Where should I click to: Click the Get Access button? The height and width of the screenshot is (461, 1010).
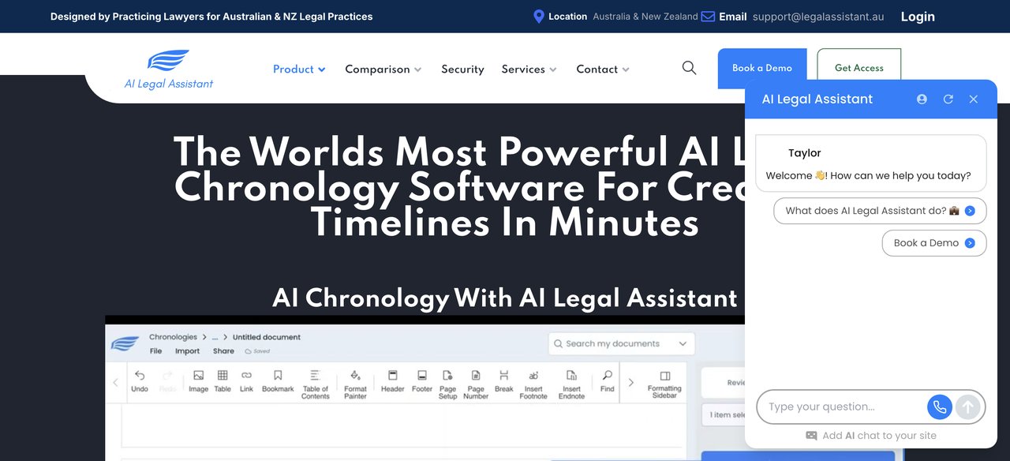coord(859,68)
